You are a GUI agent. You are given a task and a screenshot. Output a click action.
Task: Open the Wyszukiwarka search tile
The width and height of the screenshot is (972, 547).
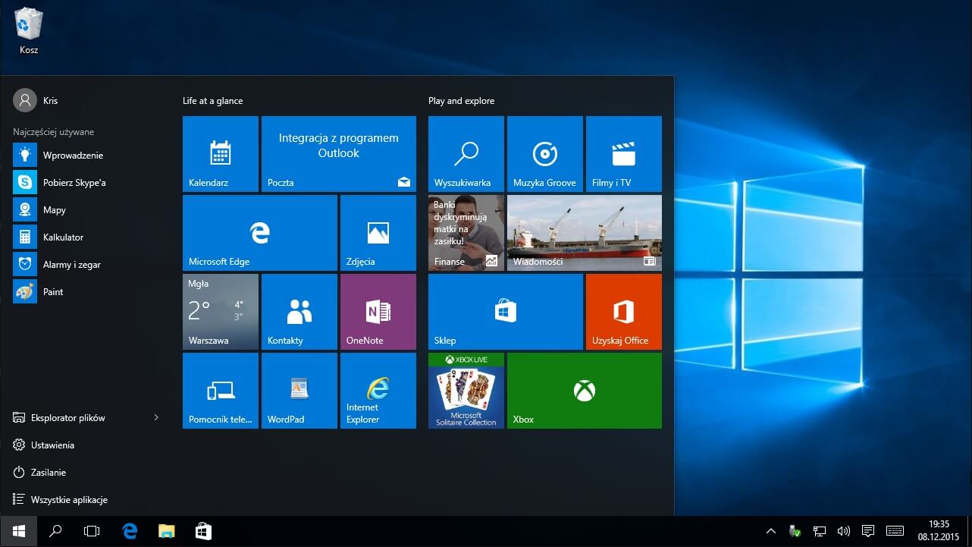466,154
